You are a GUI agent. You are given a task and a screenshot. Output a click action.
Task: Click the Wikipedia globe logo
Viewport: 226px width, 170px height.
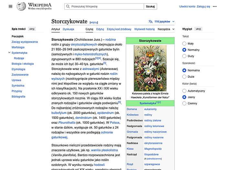point(21,6)
